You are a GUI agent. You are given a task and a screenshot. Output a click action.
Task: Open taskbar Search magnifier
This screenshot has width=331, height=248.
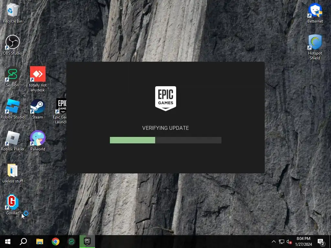tap(23, 242)
